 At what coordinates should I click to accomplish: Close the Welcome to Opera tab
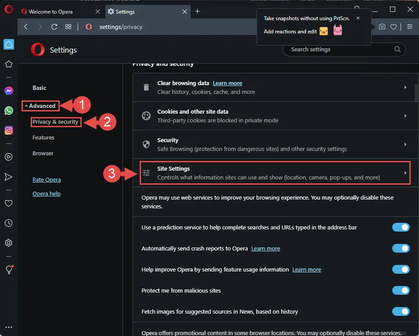coord(98,12)
